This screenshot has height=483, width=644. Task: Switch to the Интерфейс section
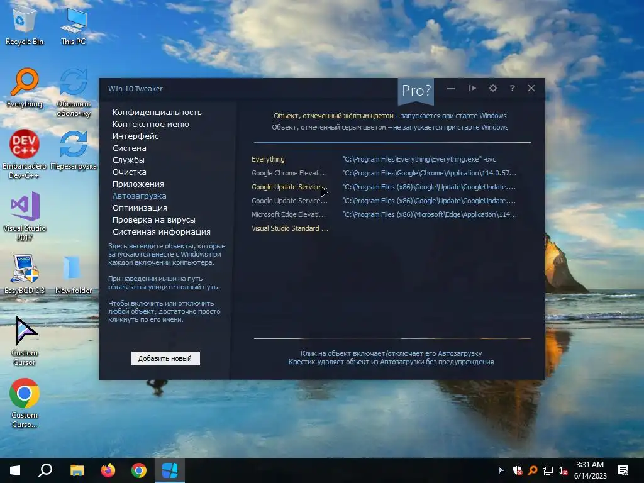coord(136,136)
